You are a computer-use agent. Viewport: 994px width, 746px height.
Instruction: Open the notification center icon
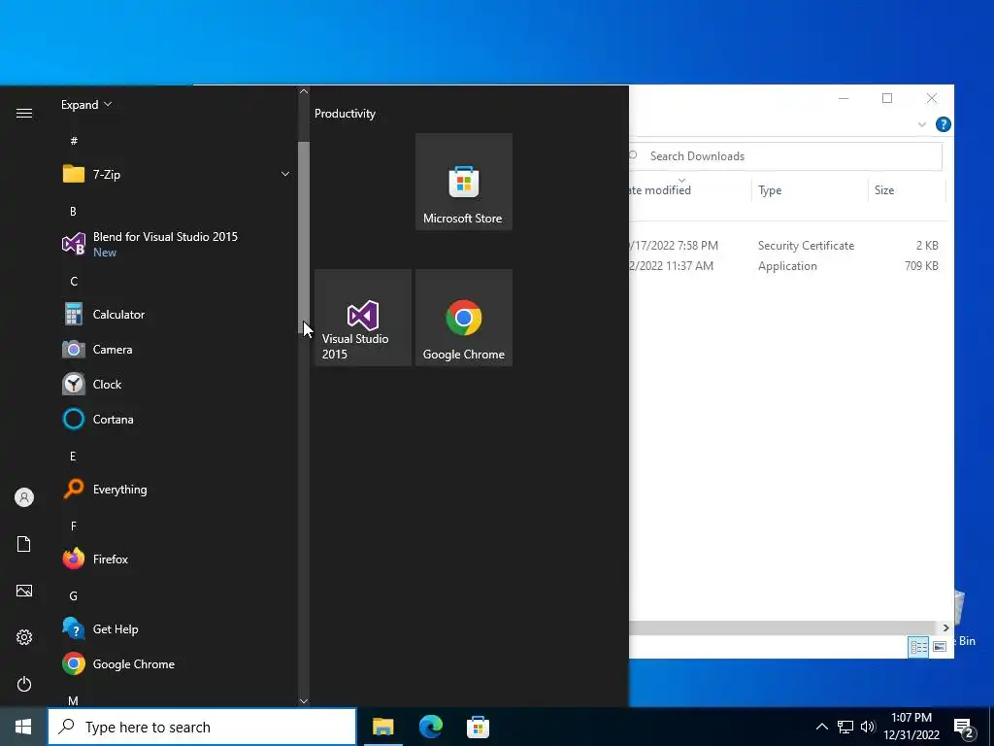[x=964, y=728]
